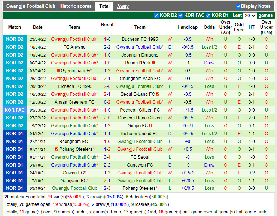Open Jeonnam Dragons team link

140,55
